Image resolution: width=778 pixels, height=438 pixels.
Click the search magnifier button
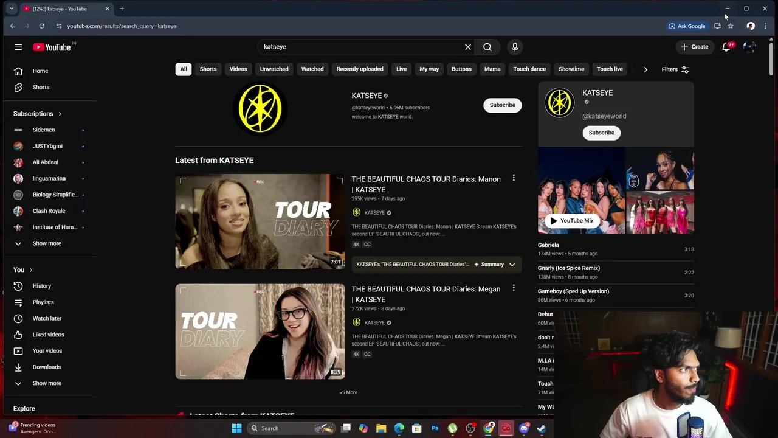coord(487,47)
